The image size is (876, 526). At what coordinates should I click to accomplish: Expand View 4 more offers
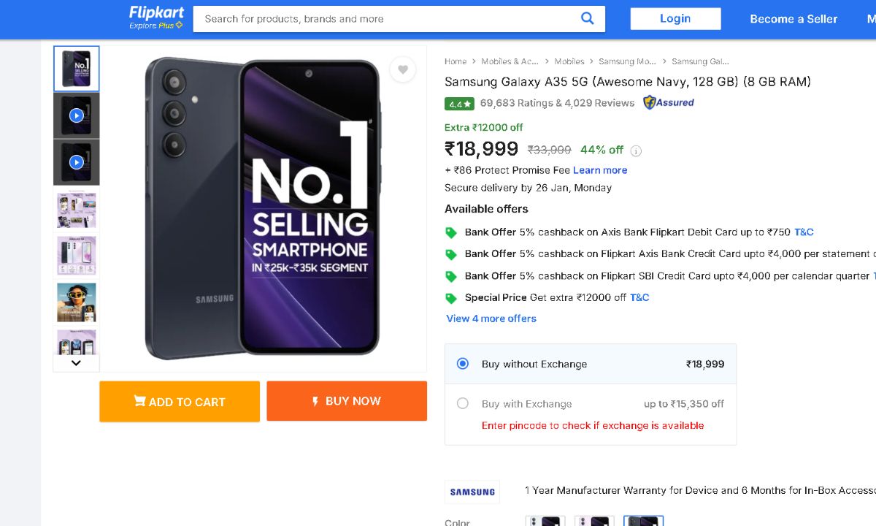[491, 319]
